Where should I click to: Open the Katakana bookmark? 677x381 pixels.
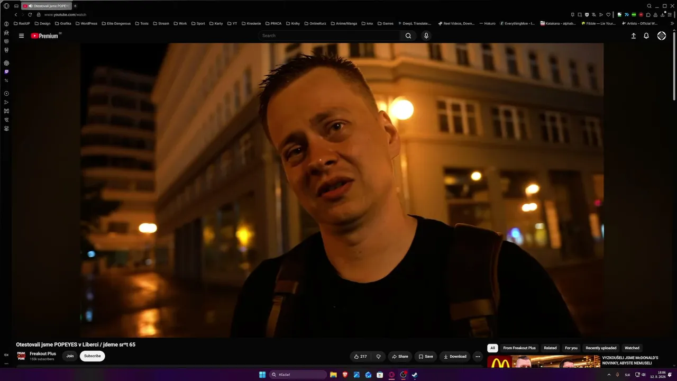pyautogui.click(x=558, y=24)
